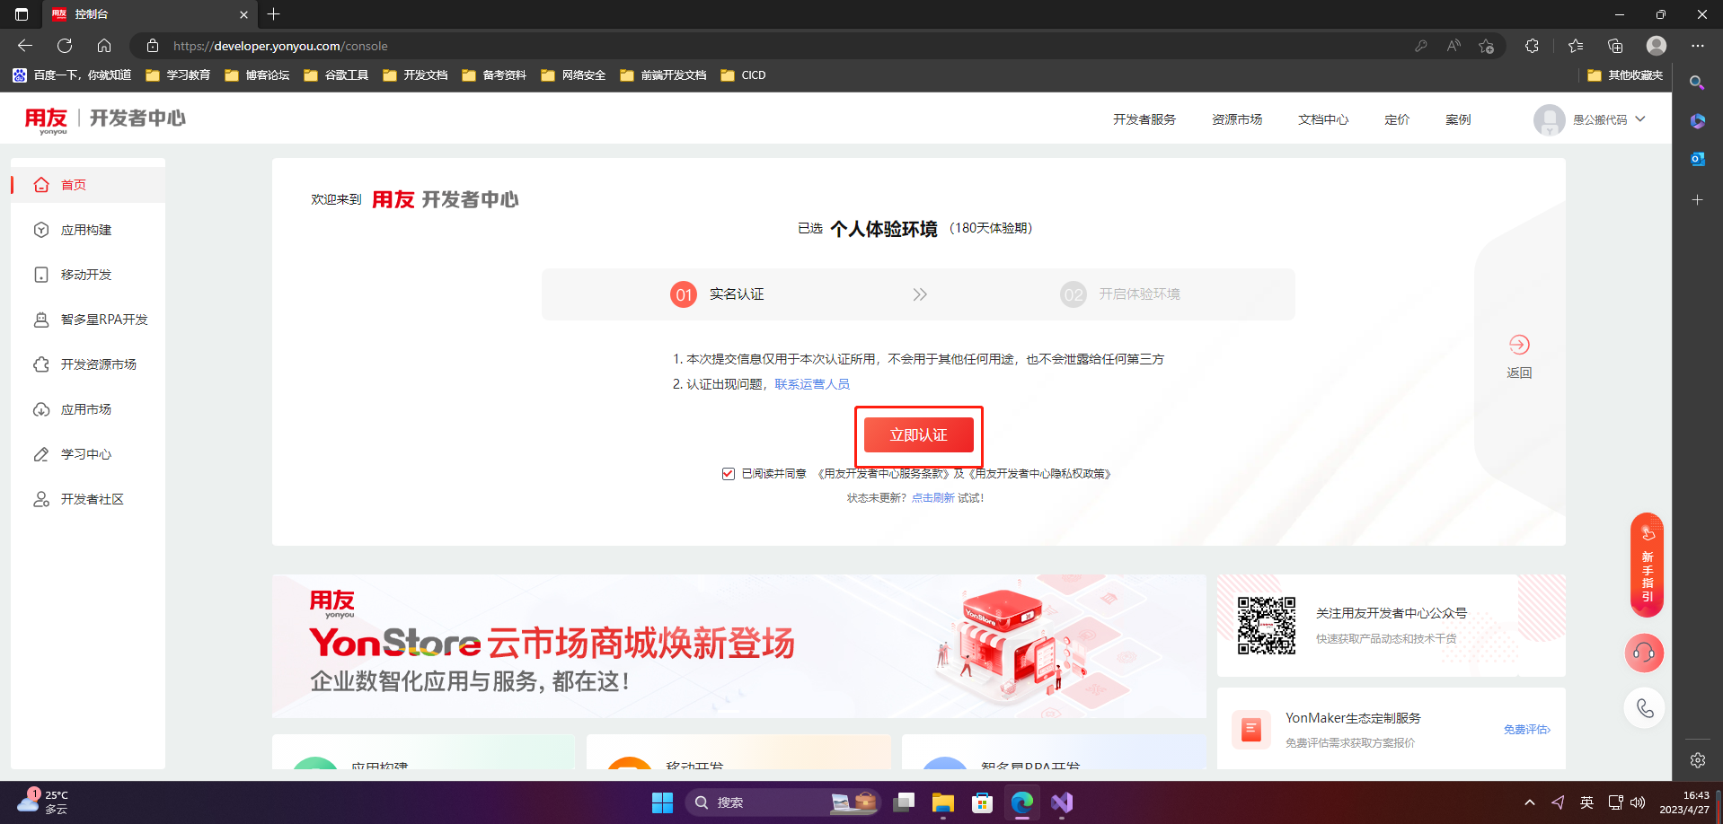The image size is (1723, 824).
Task: Open 文档中心 in the top navigation
Action: [1323, 119]
